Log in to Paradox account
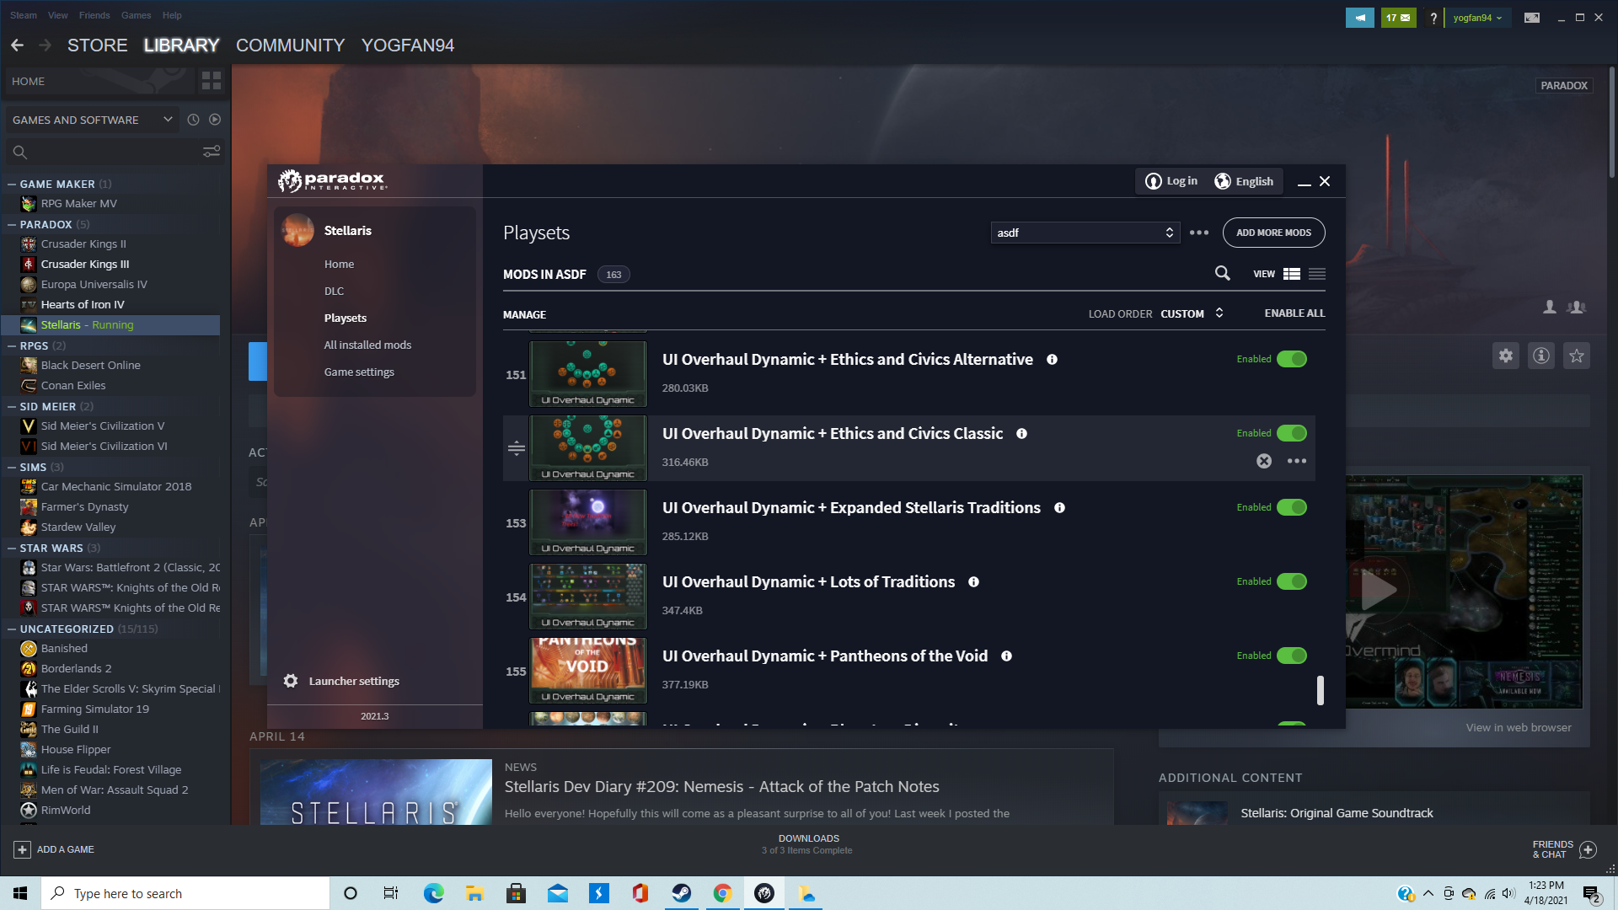The height and width of the screenshot is (910, 1618). (1171, 181)
